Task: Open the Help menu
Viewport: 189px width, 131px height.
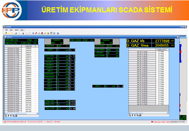Action: coord(22,30)
